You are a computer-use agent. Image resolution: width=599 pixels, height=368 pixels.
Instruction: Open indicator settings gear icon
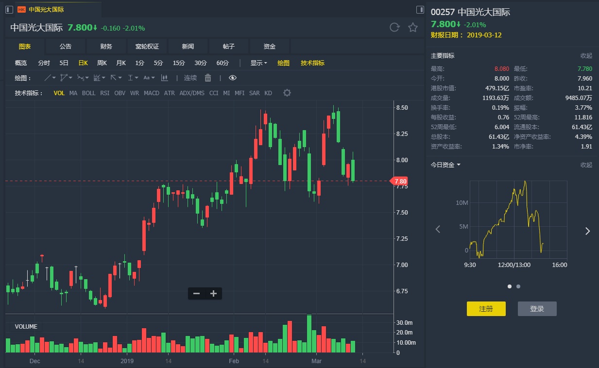pyautogui.click(x=287, y=93)
